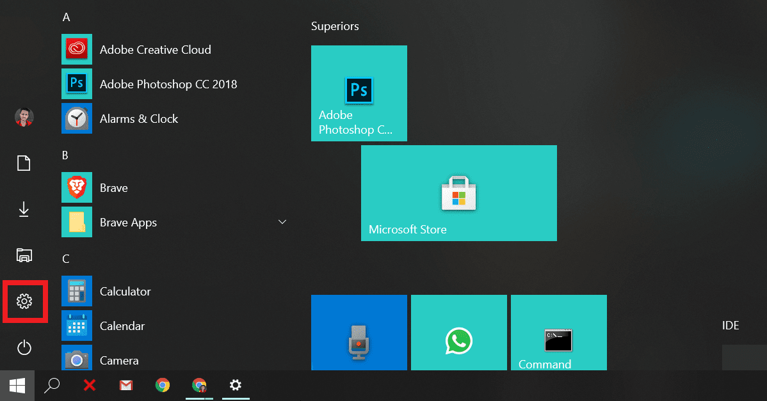Open Settings from the Start menu sidebar
767x401 pixels.
tap(24, 301)
